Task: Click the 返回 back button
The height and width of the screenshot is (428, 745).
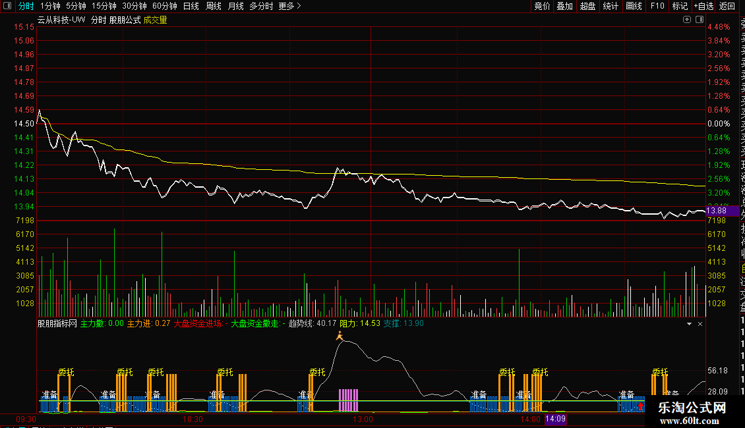Action: [727, 6]
